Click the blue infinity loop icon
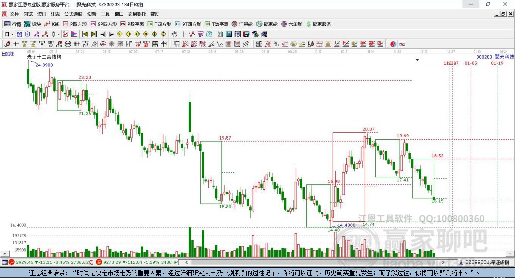The width and height of the screenshot is (515, 278). (x=402, y=44)
